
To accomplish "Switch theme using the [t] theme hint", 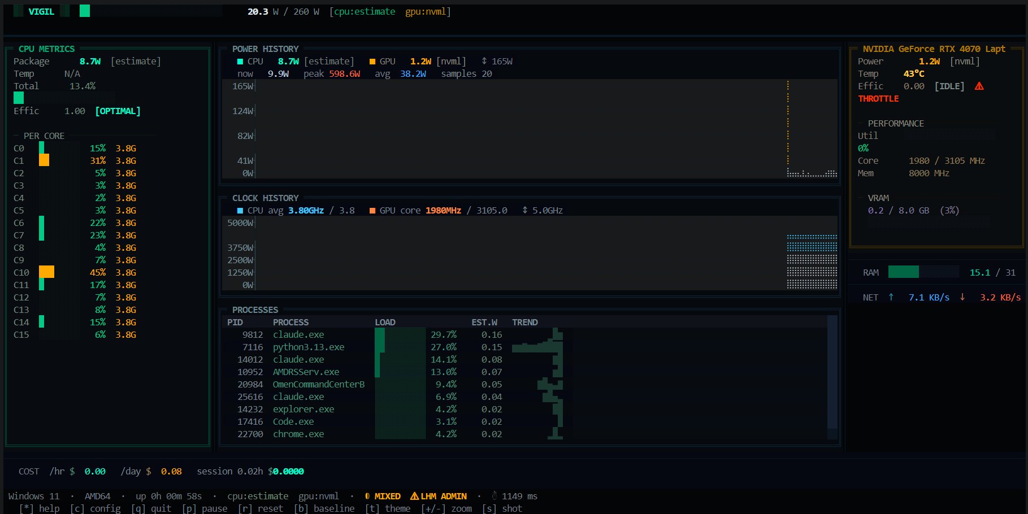I will (x=388, y=508).
